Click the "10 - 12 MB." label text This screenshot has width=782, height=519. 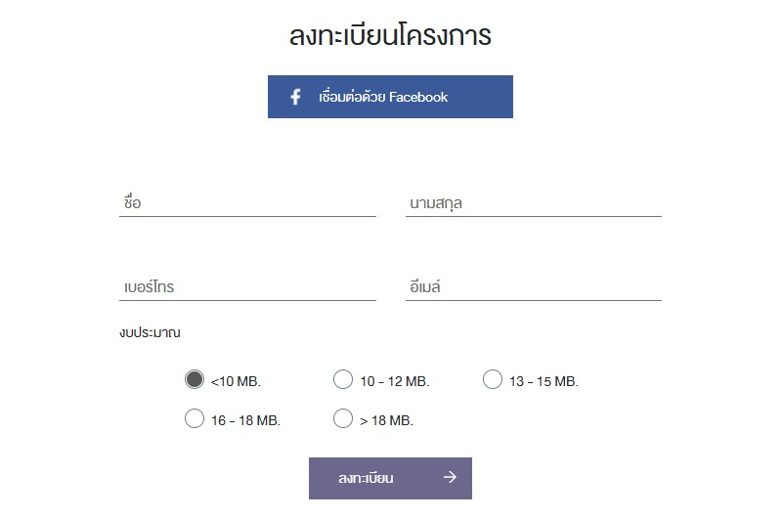coord(395,381)
